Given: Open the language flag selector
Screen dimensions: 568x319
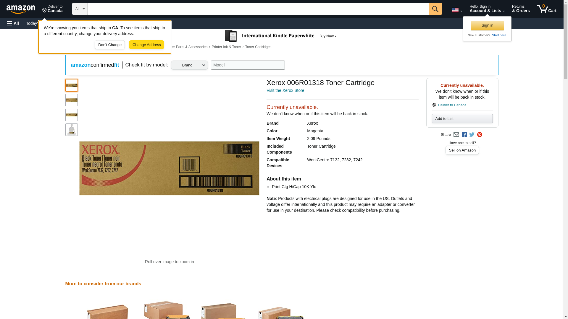Looking at the screenshot, I should pyautogui.click(x=457, y=10).
